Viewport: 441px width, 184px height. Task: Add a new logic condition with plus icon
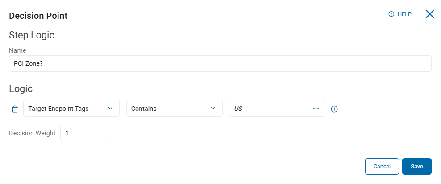(334, 109)
